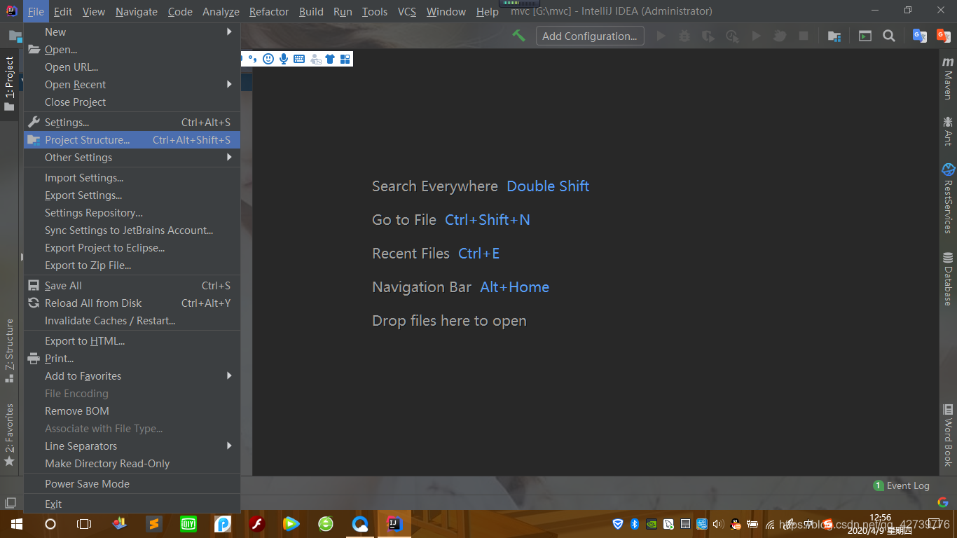This screenshot has height=538, width=957.
Task: Select Project Structure... menu entry
Action: pos(132,139)
